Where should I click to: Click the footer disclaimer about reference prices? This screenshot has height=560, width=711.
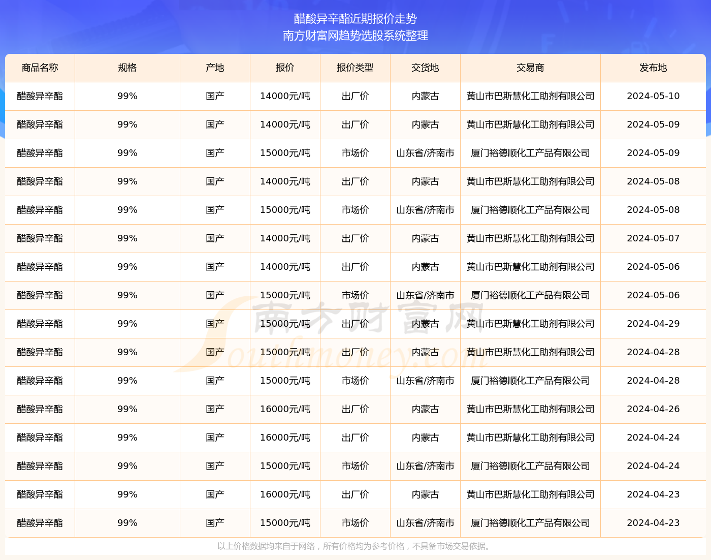(x=355, y=546)
